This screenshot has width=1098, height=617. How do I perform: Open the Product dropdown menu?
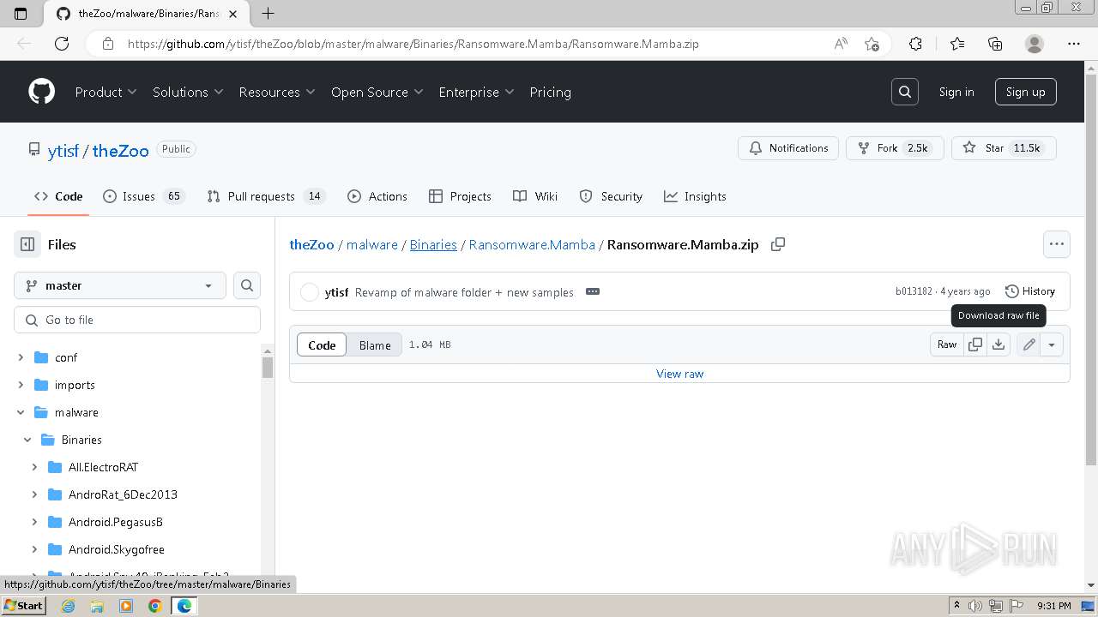(x=106, y=92)
